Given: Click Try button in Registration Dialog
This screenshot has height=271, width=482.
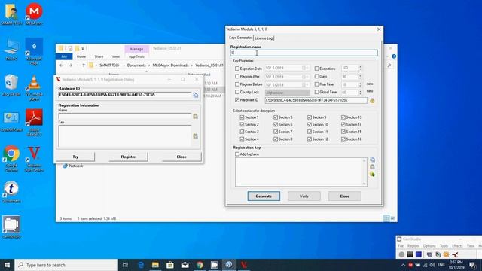Looking at the screenshot, I should [75, 157].
